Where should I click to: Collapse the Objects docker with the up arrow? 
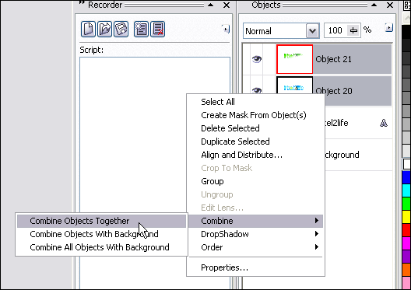374,5
